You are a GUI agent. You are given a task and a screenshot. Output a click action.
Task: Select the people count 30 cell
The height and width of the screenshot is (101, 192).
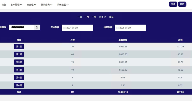tap(72, 47)
